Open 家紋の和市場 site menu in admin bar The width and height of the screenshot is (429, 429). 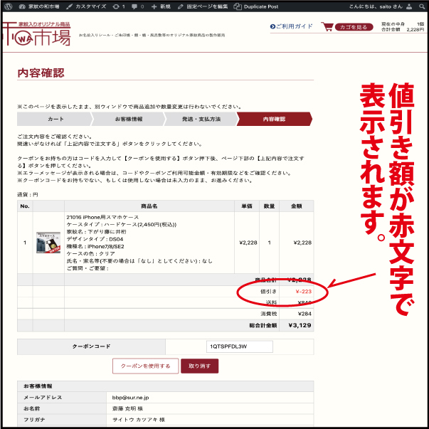point(39,6)
